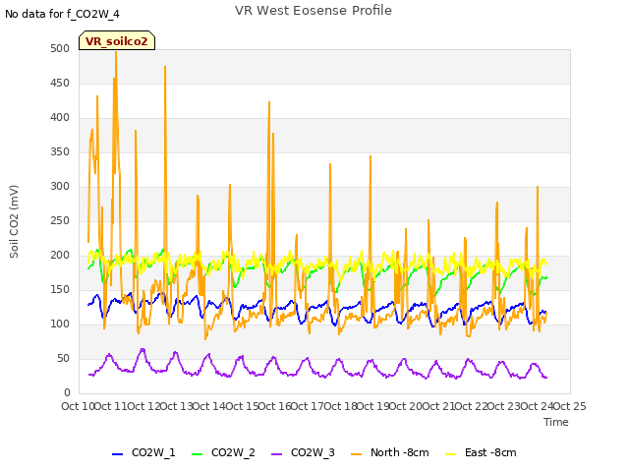Click the green CO2W_2 legend swatch

197,454
